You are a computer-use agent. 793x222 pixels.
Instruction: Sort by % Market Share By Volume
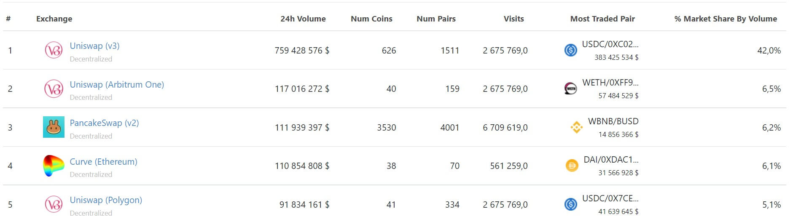(726, 19)
